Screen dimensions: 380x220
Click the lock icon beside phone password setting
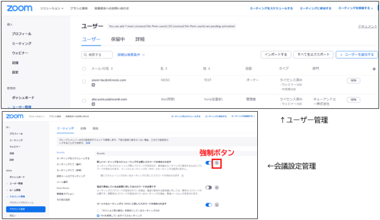[217, 187]
